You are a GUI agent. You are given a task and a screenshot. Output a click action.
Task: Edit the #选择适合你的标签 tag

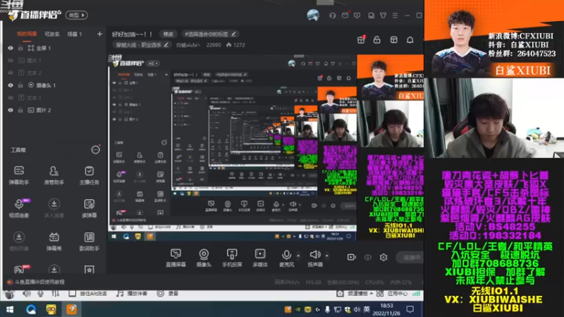pos(209,34)
